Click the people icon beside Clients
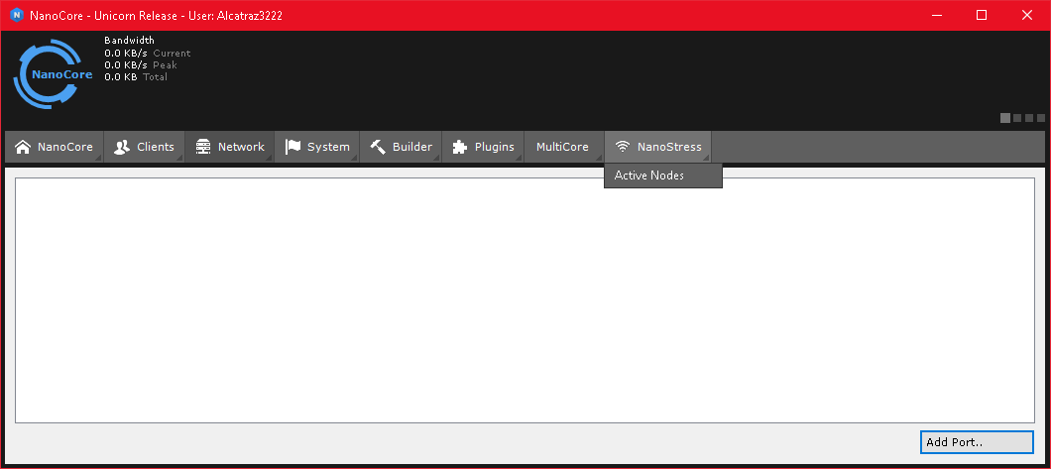 (x=122, y=147)
